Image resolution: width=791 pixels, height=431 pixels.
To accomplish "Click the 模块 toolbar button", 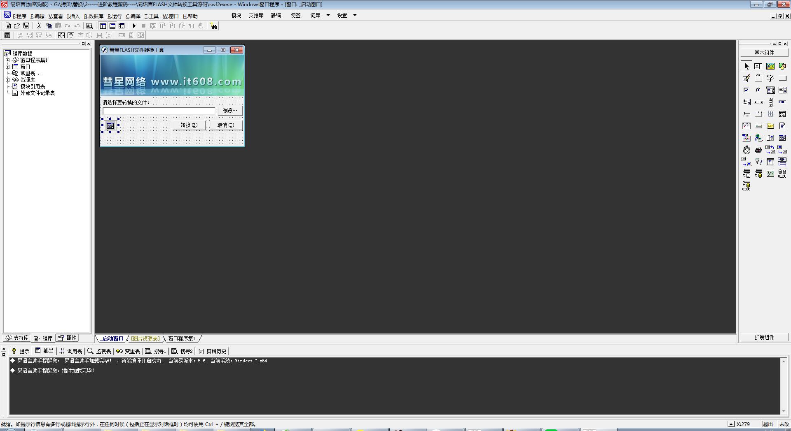I will click(236, 15).
